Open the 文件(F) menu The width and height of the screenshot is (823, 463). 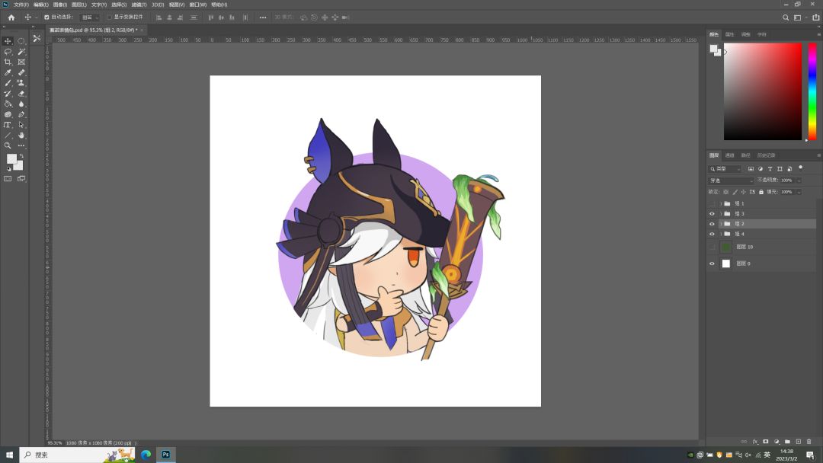pyautogui.click(x=21, y=5)
